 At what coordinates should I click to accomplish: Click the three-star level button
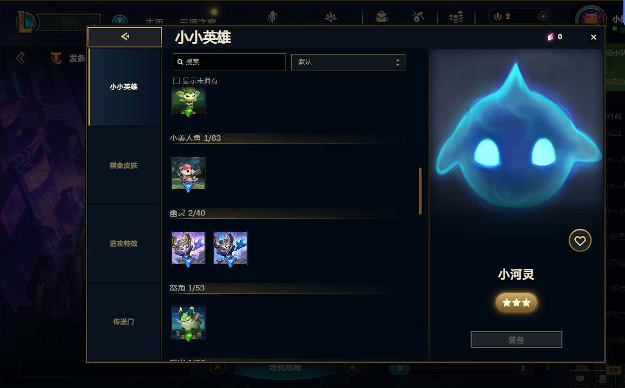516,303
